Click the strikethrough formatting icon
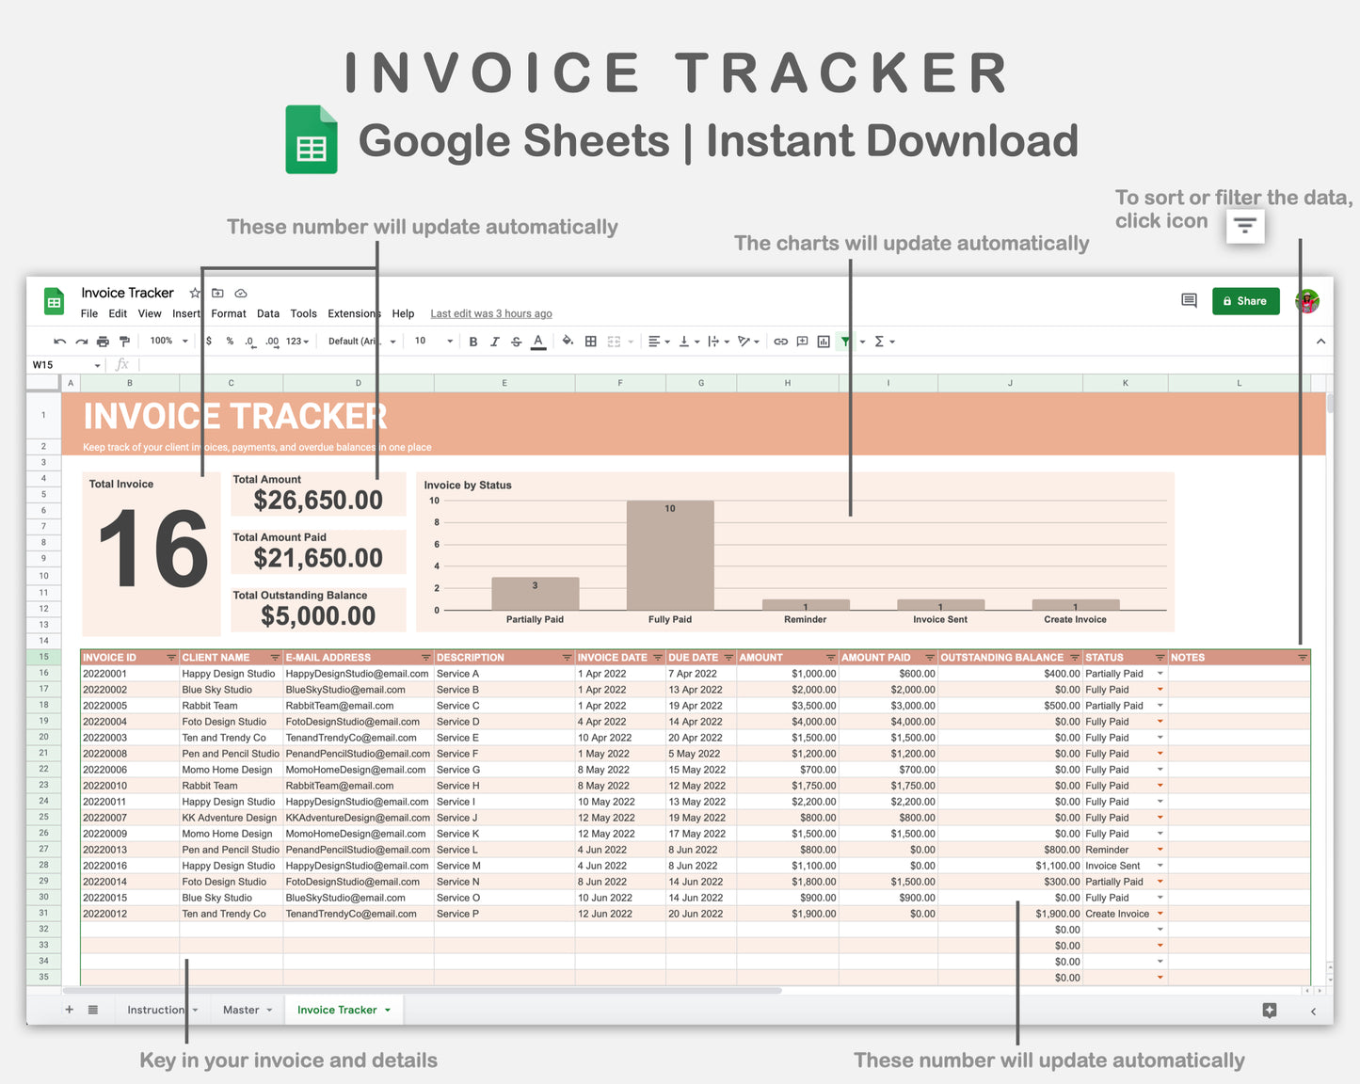 516,341
